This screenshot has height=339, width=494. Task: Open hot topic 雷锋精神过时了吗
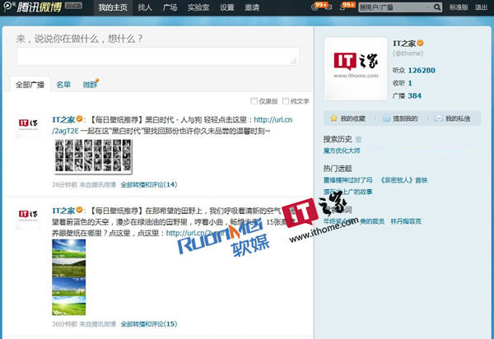tap(347, 180)
